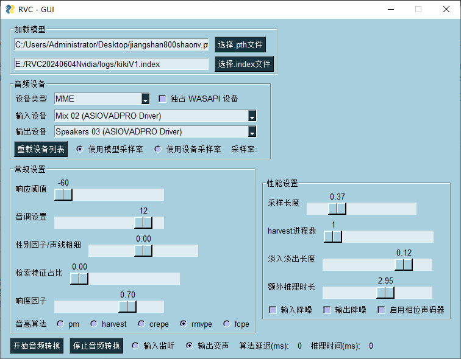Click the Python app icon in title bar
Screen dimensions: 461x359
click(x=10, y=9)
